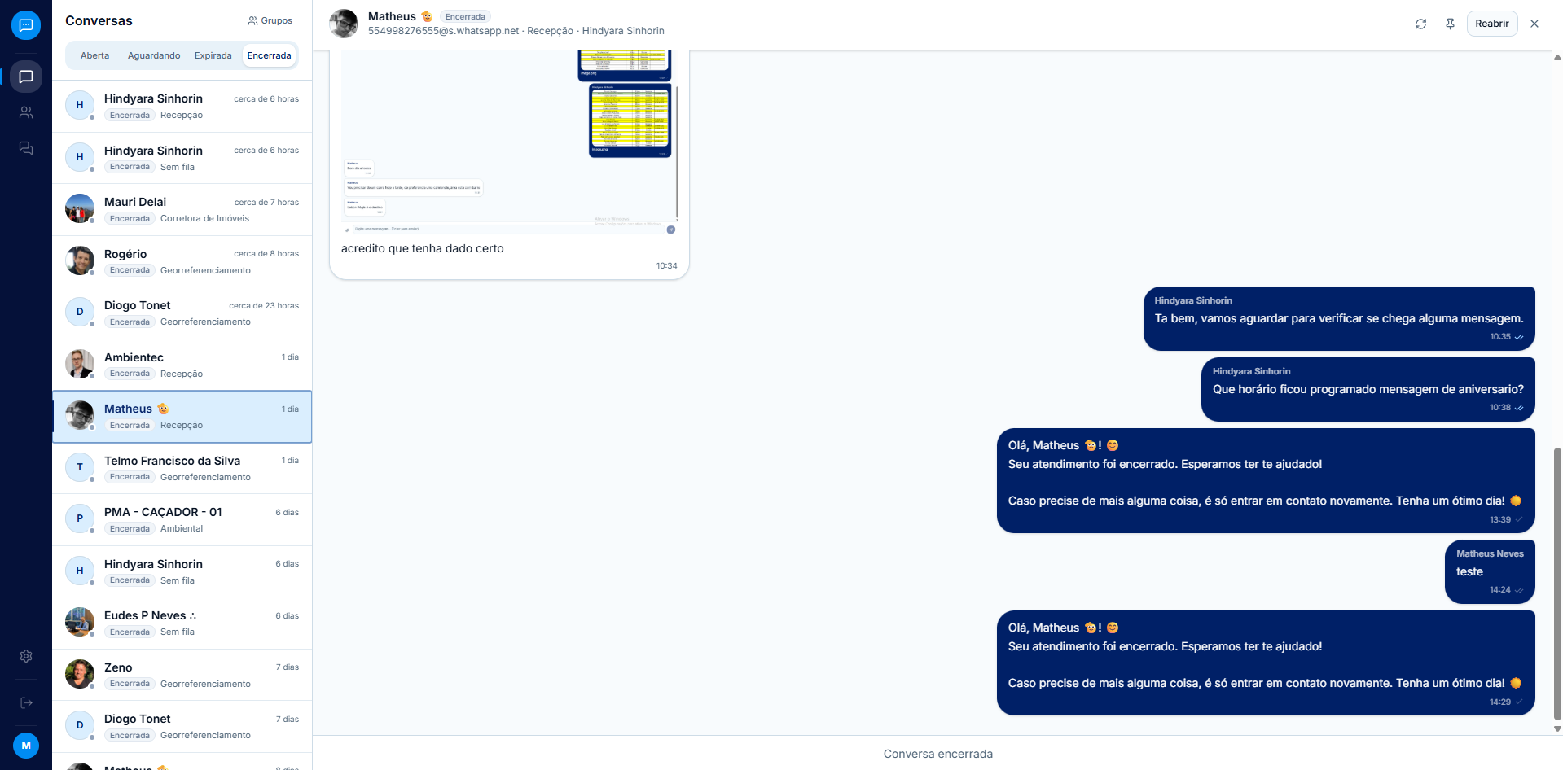The image size is (1563, 770).
Task: Open Diogo Tonet conversation from 23 hours ago
Action: coord(182,313)
